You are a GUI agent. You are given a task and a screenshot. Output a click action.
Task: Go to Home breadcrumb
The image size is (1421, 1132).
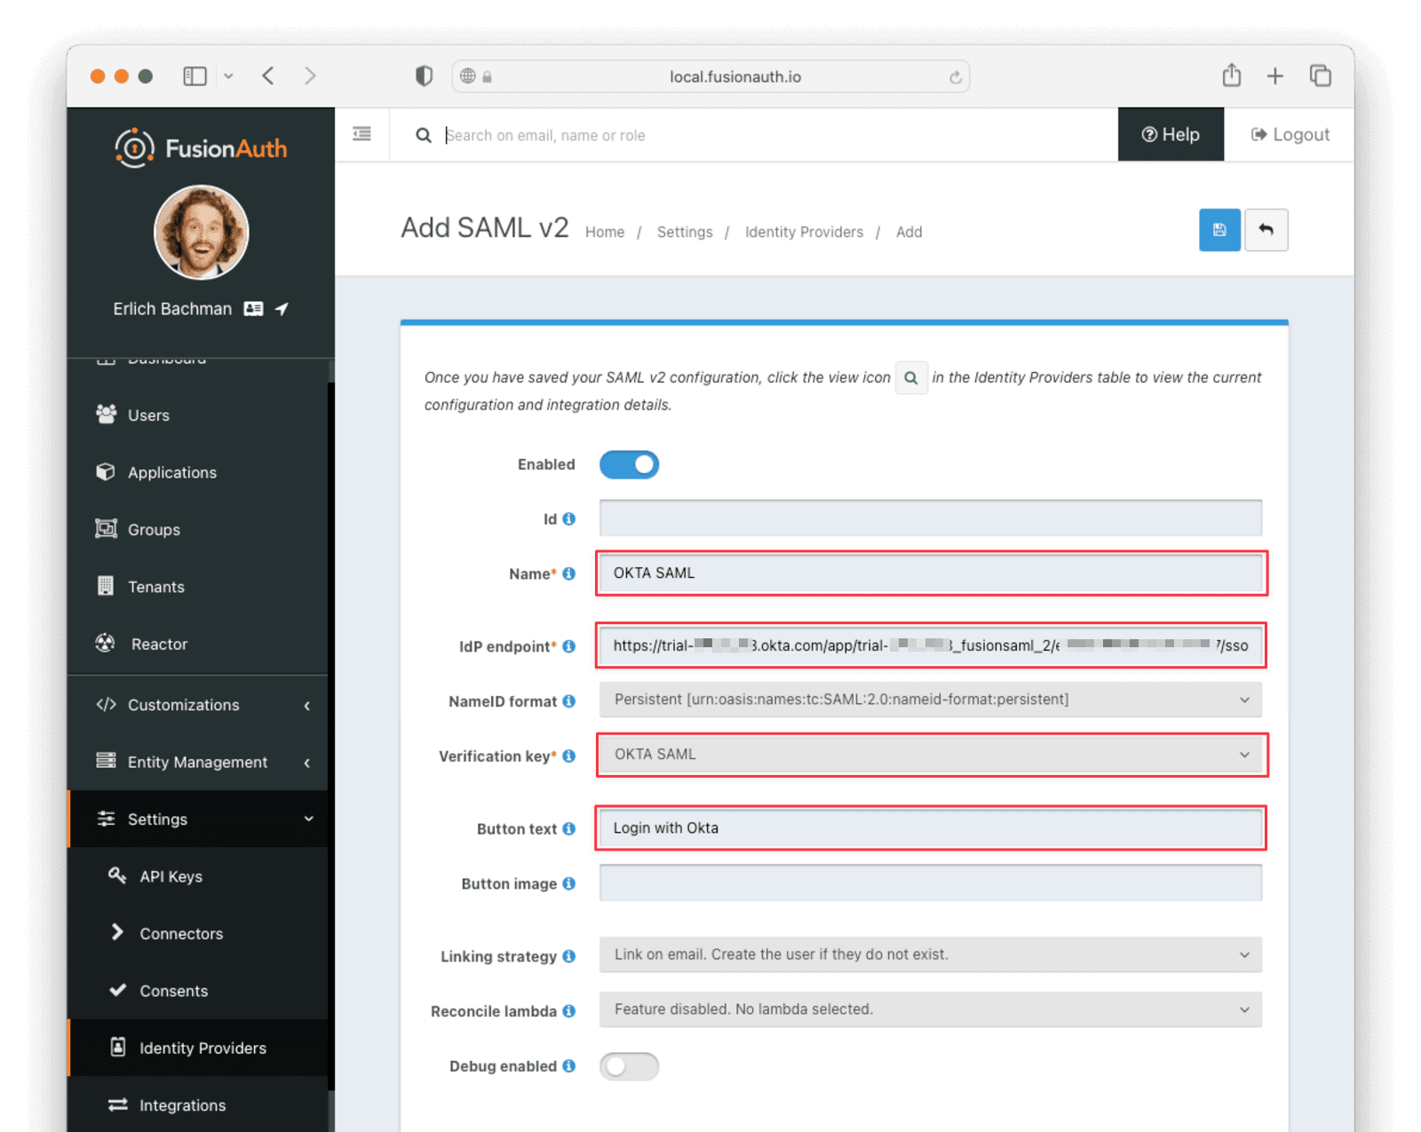pos(605,232)
